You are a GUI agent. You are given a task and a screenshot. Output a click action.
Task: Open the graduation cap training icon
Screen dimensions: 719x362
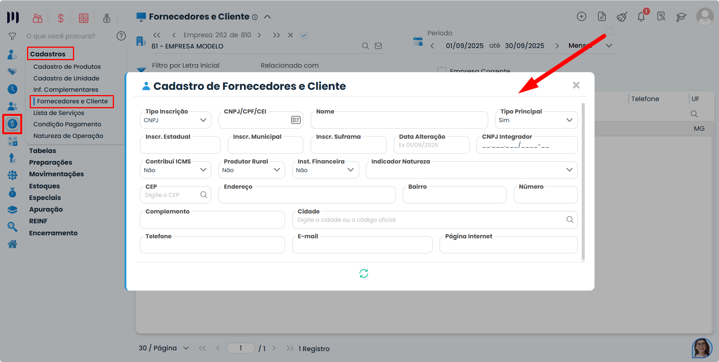click(681, 17)
